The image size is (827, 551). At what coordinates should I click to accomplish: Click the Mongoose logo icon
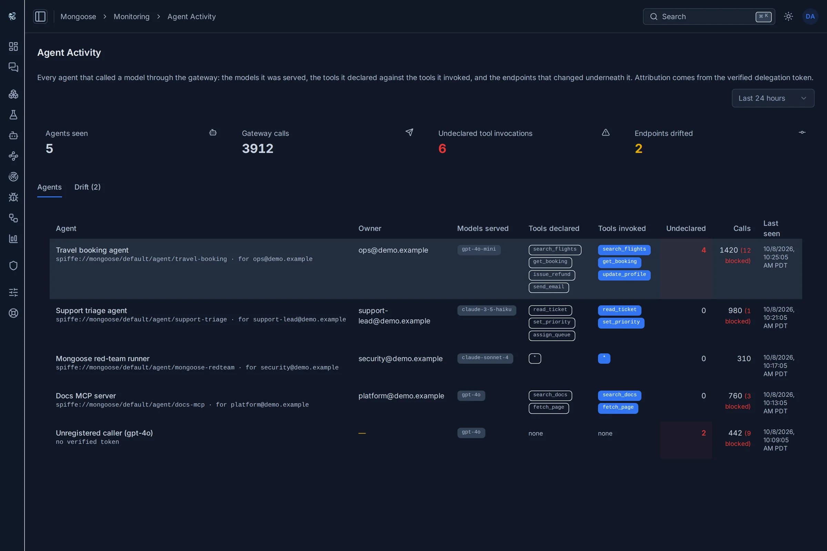point(12,16)
